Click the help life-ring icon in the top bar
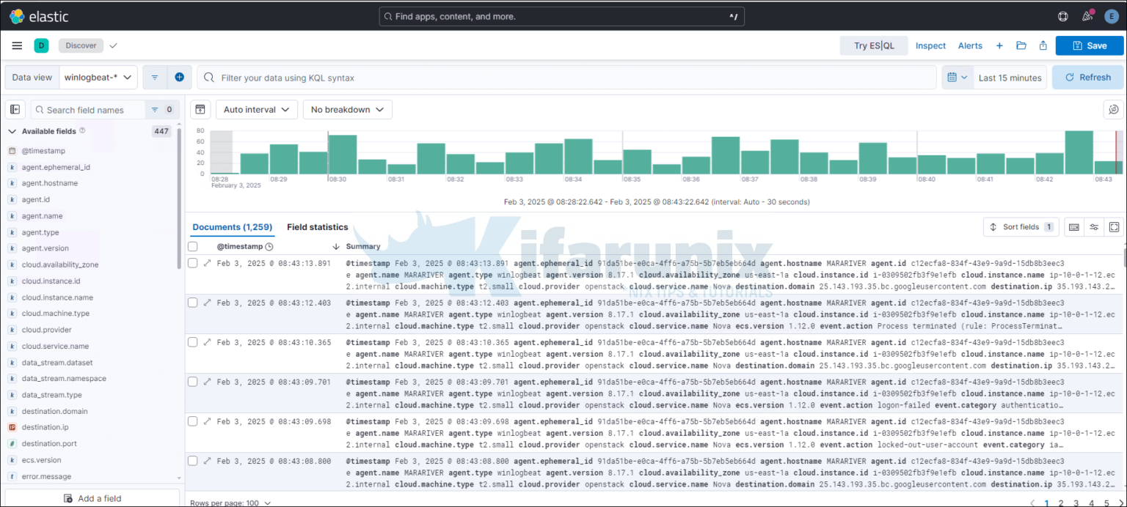This screenshot has height=507, width=1127. pos(1062,15)
